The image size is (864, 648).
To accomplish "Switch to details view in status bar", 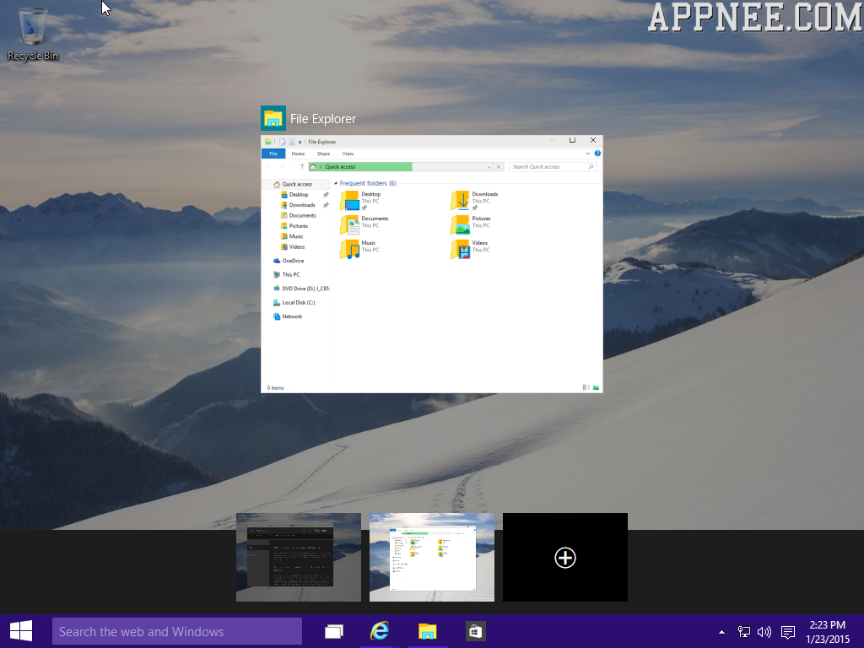I will click(x=586, y=387).
